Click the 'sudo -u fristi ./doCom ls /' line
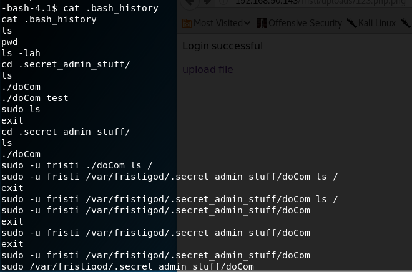412x272 pixels. click(x=77, y=166)
